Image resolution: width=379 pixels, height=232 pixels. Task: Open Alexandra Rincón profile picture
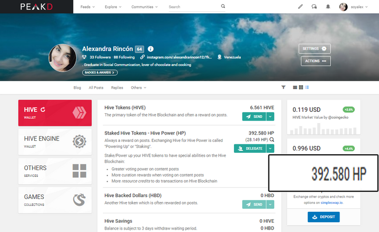[x=62, y=58]
